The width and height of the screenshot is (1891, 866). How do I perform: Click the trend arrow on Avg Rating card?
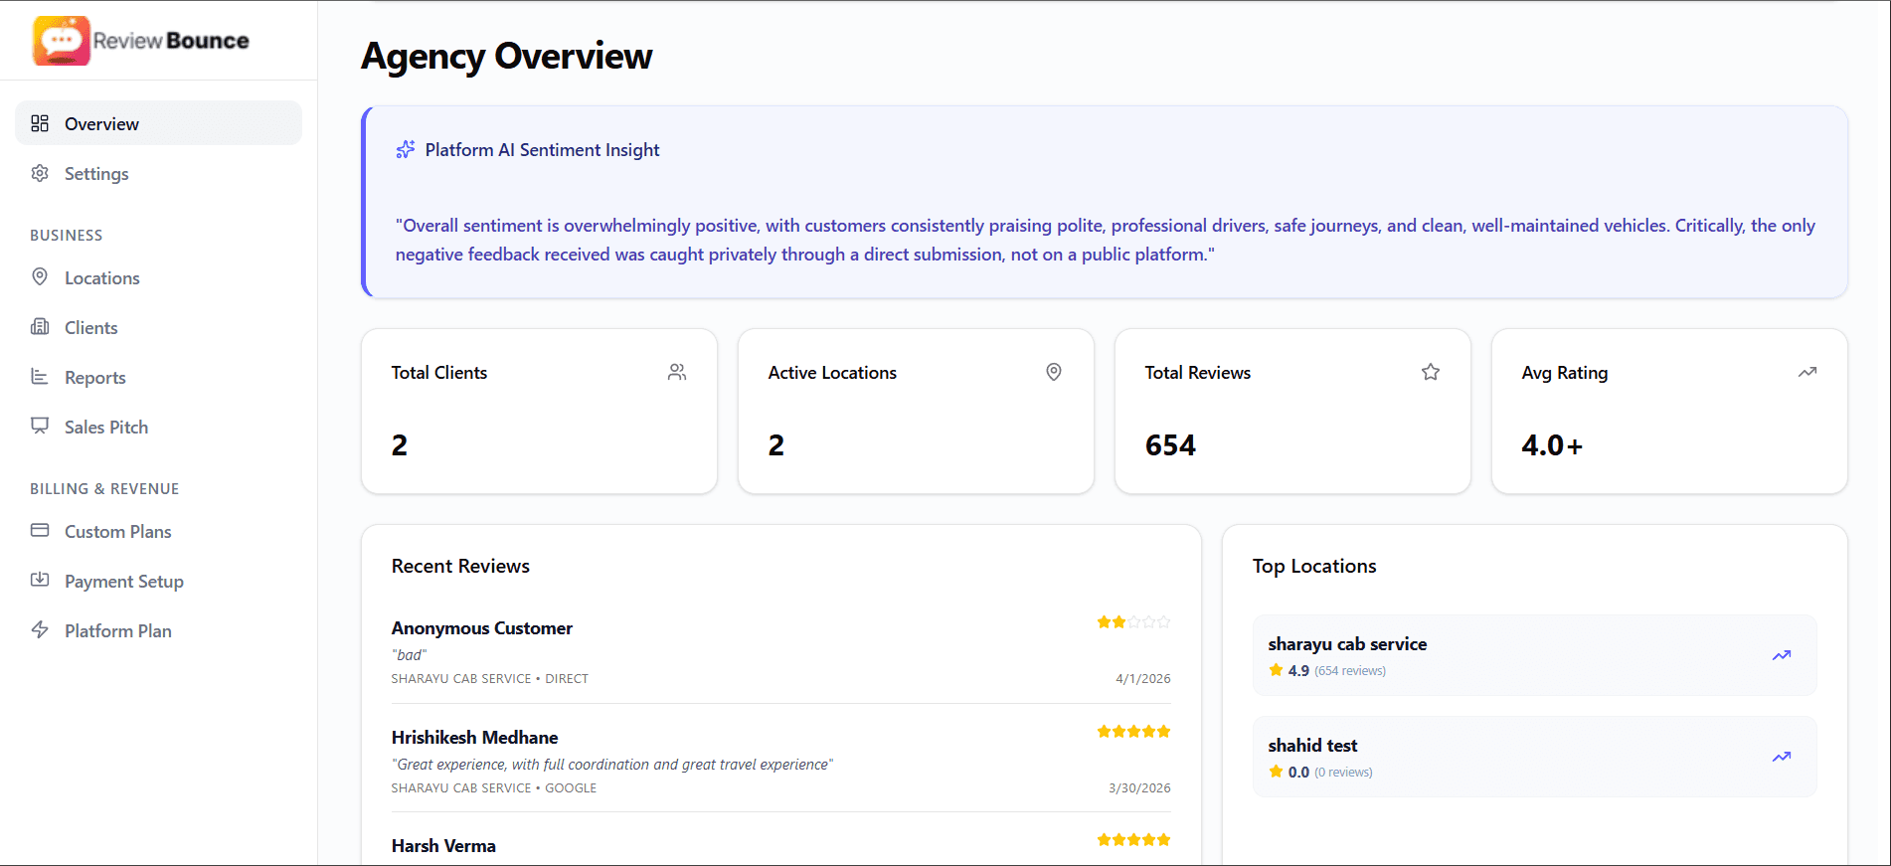pyautogui.click(x=1807, y=372)
